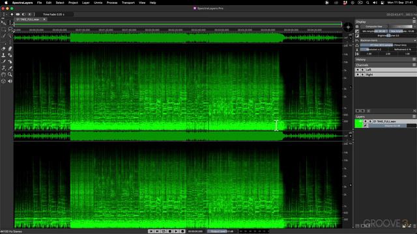417x234 pixels.
Task: Open the Process menu
Action: (x=112, y=3)
